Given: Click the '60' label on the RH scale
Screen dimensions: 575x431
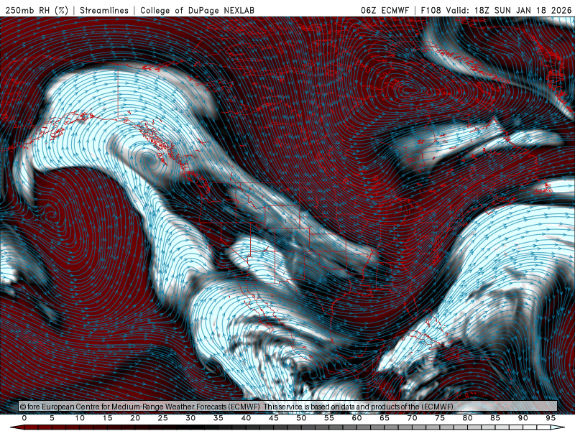Looking at the screenshot, I should click(356, 418).
